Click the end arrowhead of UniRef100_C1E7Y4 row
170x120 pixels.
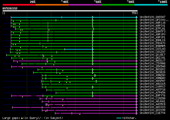click(x=137, y=113)
